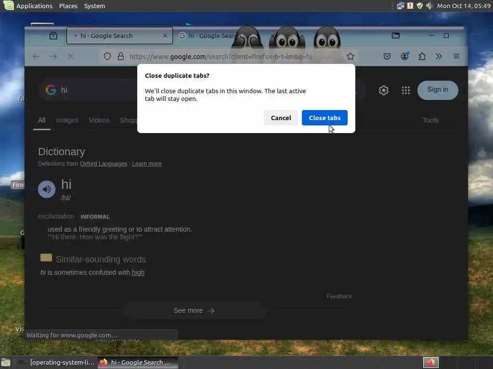Confirm with the Close tabs button
The image size is (493, 369).
(x=324, y=118)
